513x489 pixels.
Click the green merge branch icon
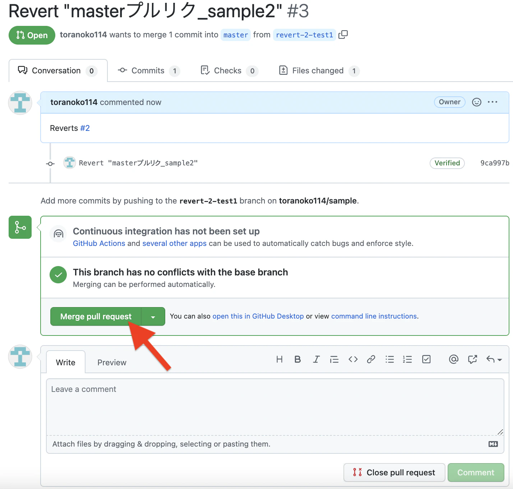click(20, 227)
